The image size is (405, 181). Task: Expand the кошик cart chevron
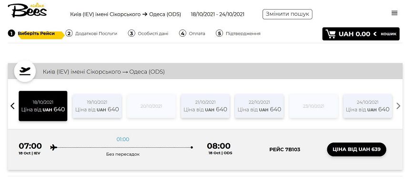375,34
